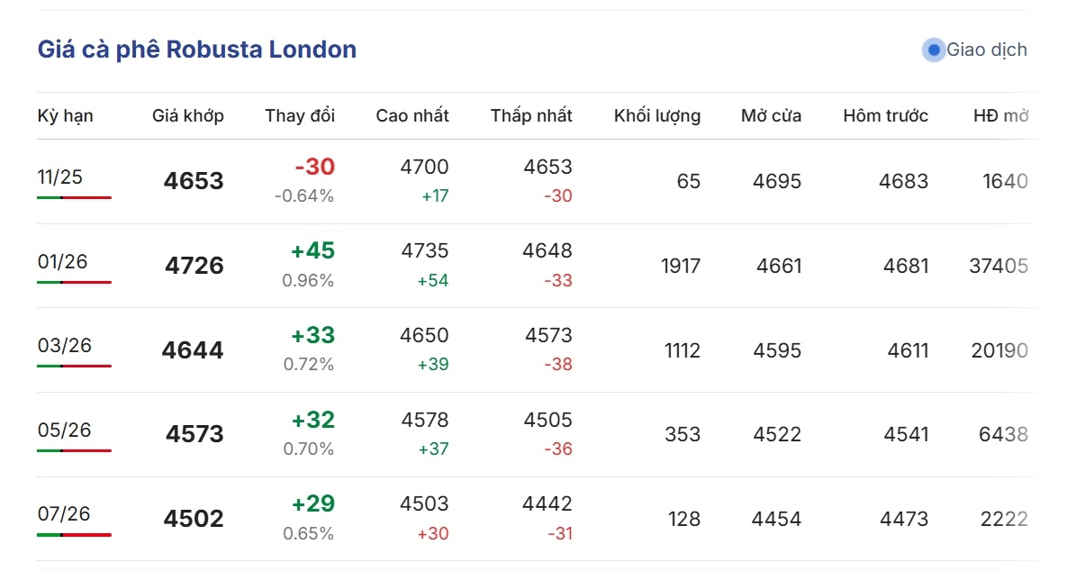This screenshot has height=571, width=1067.
Task: Click the blue Giao dịch status dot
Action: tap(934, 50)
